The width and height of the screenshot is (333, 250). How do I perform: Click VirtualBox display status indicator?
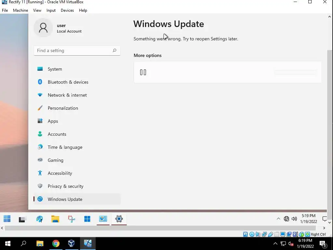pos(283,234)
